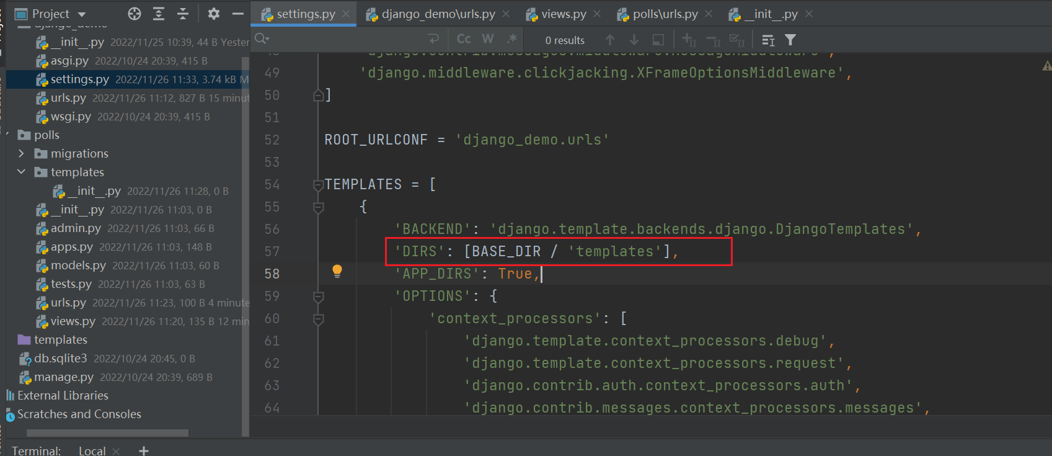Click the Project panel horizontal scrollbar
1052x456 pixels.
[107, 432]
